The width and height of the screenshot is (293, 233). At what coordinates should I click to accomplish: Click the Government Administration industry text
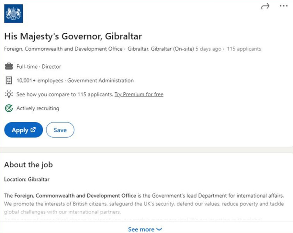pos(100,80)
